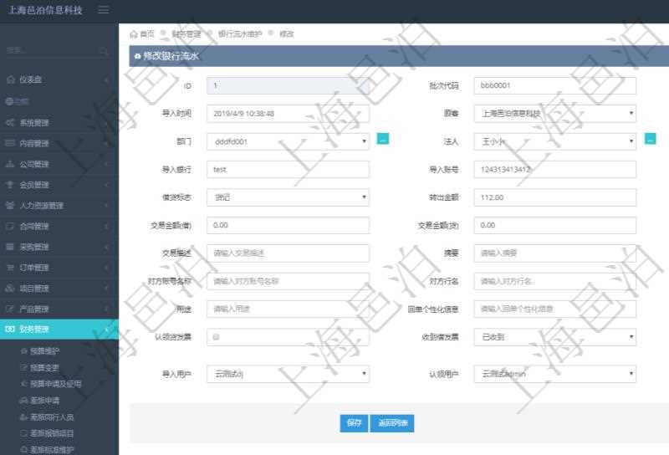The width and height of the screenshot is (669, 455).
Task: Click 银行流水维护 in the breadcrumb
Action: click(240, 33)
